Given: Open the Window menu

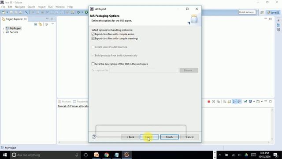Looking at the screenshot, I should coord(60,7).
